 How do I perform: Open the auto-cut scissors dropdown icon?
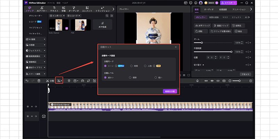[x=59, y=81]
